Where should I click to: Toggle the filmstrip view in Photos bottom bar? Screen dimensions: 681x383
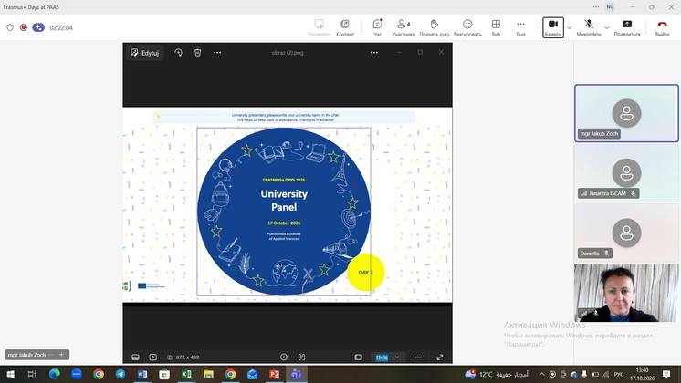click(x=135, y=357)
